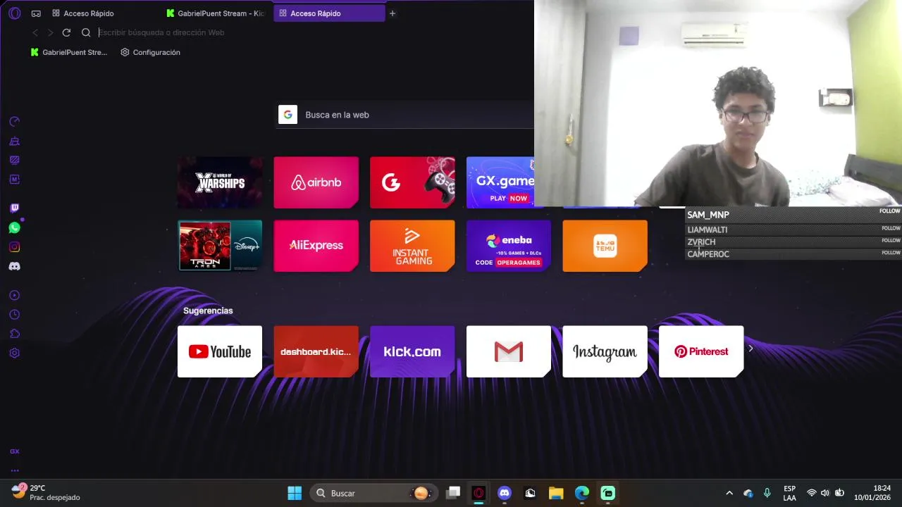Click the ESP LAA language indicator
Image resolution: width=902 pixels, height=507 pixels.
[x=789, y=493]
